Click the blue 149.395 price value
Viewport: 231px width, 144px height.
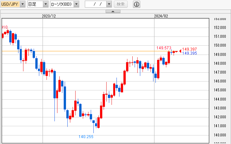(189, 53)
